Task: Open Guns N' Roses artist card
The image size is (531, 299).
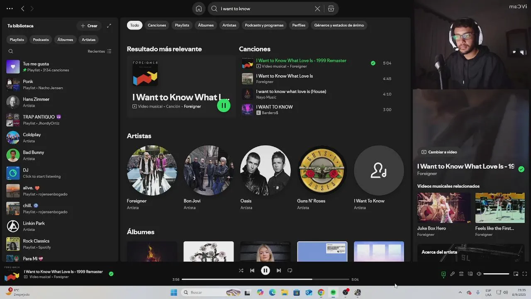Action: (322, 178)
